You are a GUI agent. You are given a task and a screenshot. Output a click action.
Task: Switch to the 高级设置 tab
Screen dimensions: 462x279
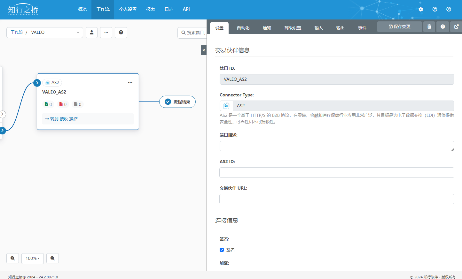click(293, 28)
